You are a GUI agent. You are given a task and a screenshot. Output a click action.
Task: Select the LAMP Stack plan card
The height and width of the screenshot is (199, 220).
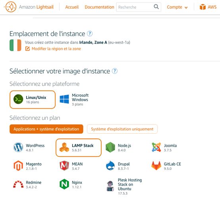click(79, 148)
